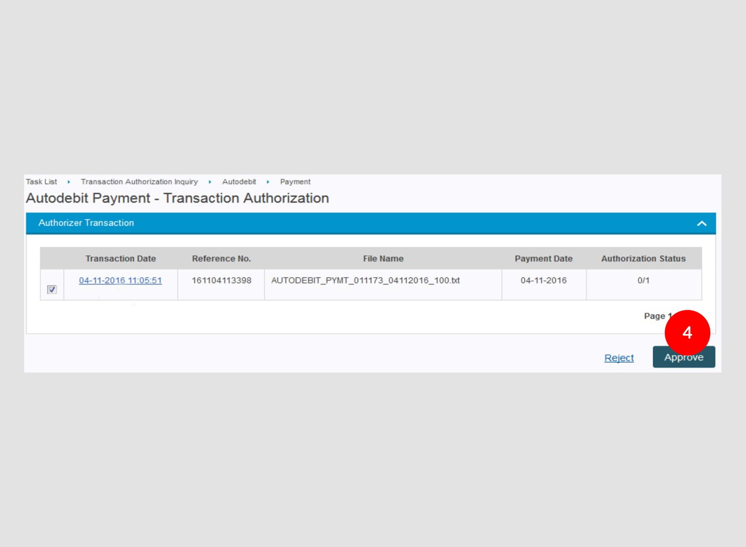The image size is (746, 547).
Task: Click breadcrumb arrow before Autodebit
Action: tap(210, 182)
